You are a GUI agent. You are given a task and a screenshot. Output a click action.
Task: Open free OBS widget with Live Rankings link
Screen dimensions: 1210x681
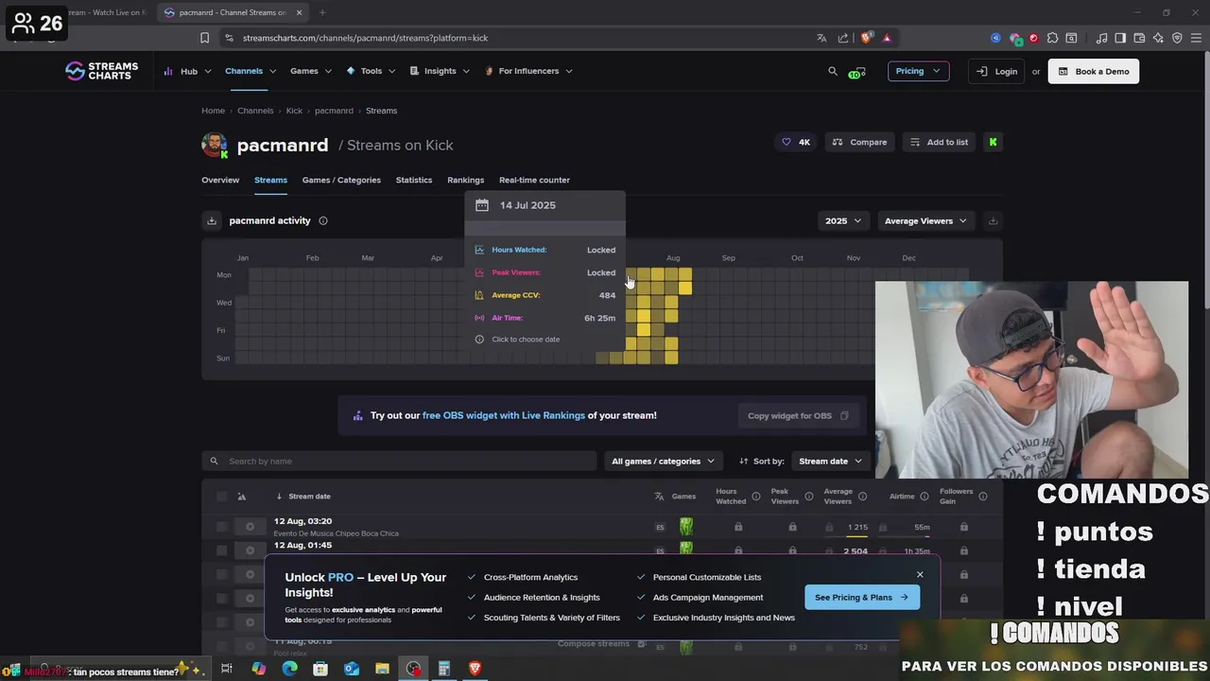[504, 415]
